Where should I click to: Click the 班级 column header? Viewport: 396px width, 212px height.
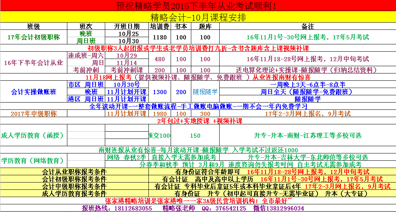[33, 26]
